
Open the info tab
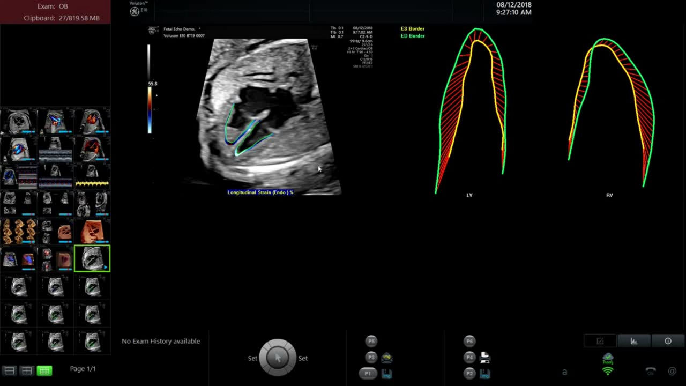[x=668, y=341]
